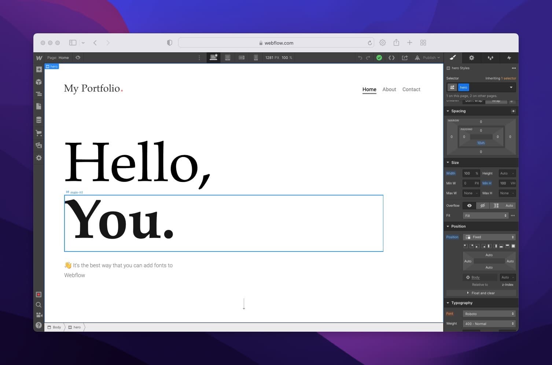The height and width of the screenshot is (365, 552).
Task: Switch to the Style Manager droplets tab
Action: [x=490, y=57]
